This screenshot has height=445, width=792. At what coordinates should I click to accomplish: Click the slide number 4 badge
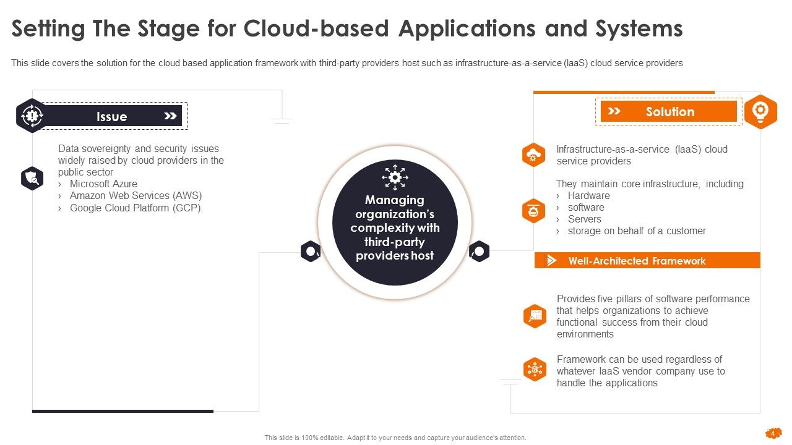(775, 434)
